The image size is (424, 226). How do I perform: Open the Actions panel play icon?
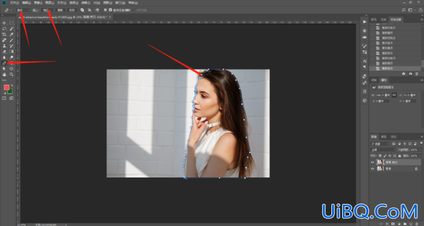pyautogui.click(x=364, y=22)
